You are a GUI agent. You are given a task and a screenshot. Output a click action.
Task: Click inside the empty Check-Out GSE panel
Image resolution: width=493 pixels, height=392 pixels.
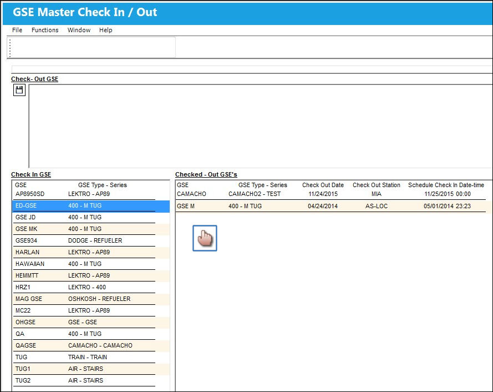(x=260, y=126)
